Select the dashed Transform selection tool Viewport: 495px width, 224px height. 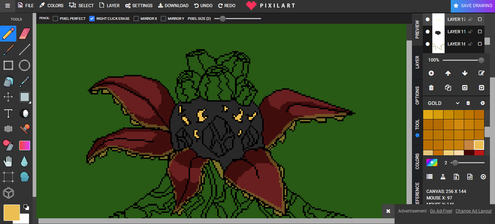coord(8,177)
